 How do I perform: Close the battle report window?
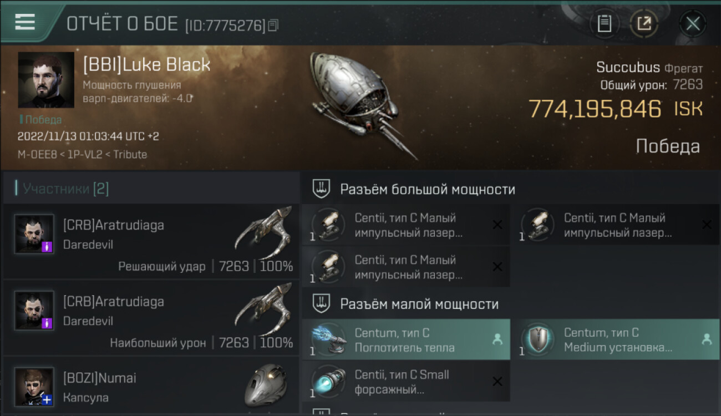point(693,23)
